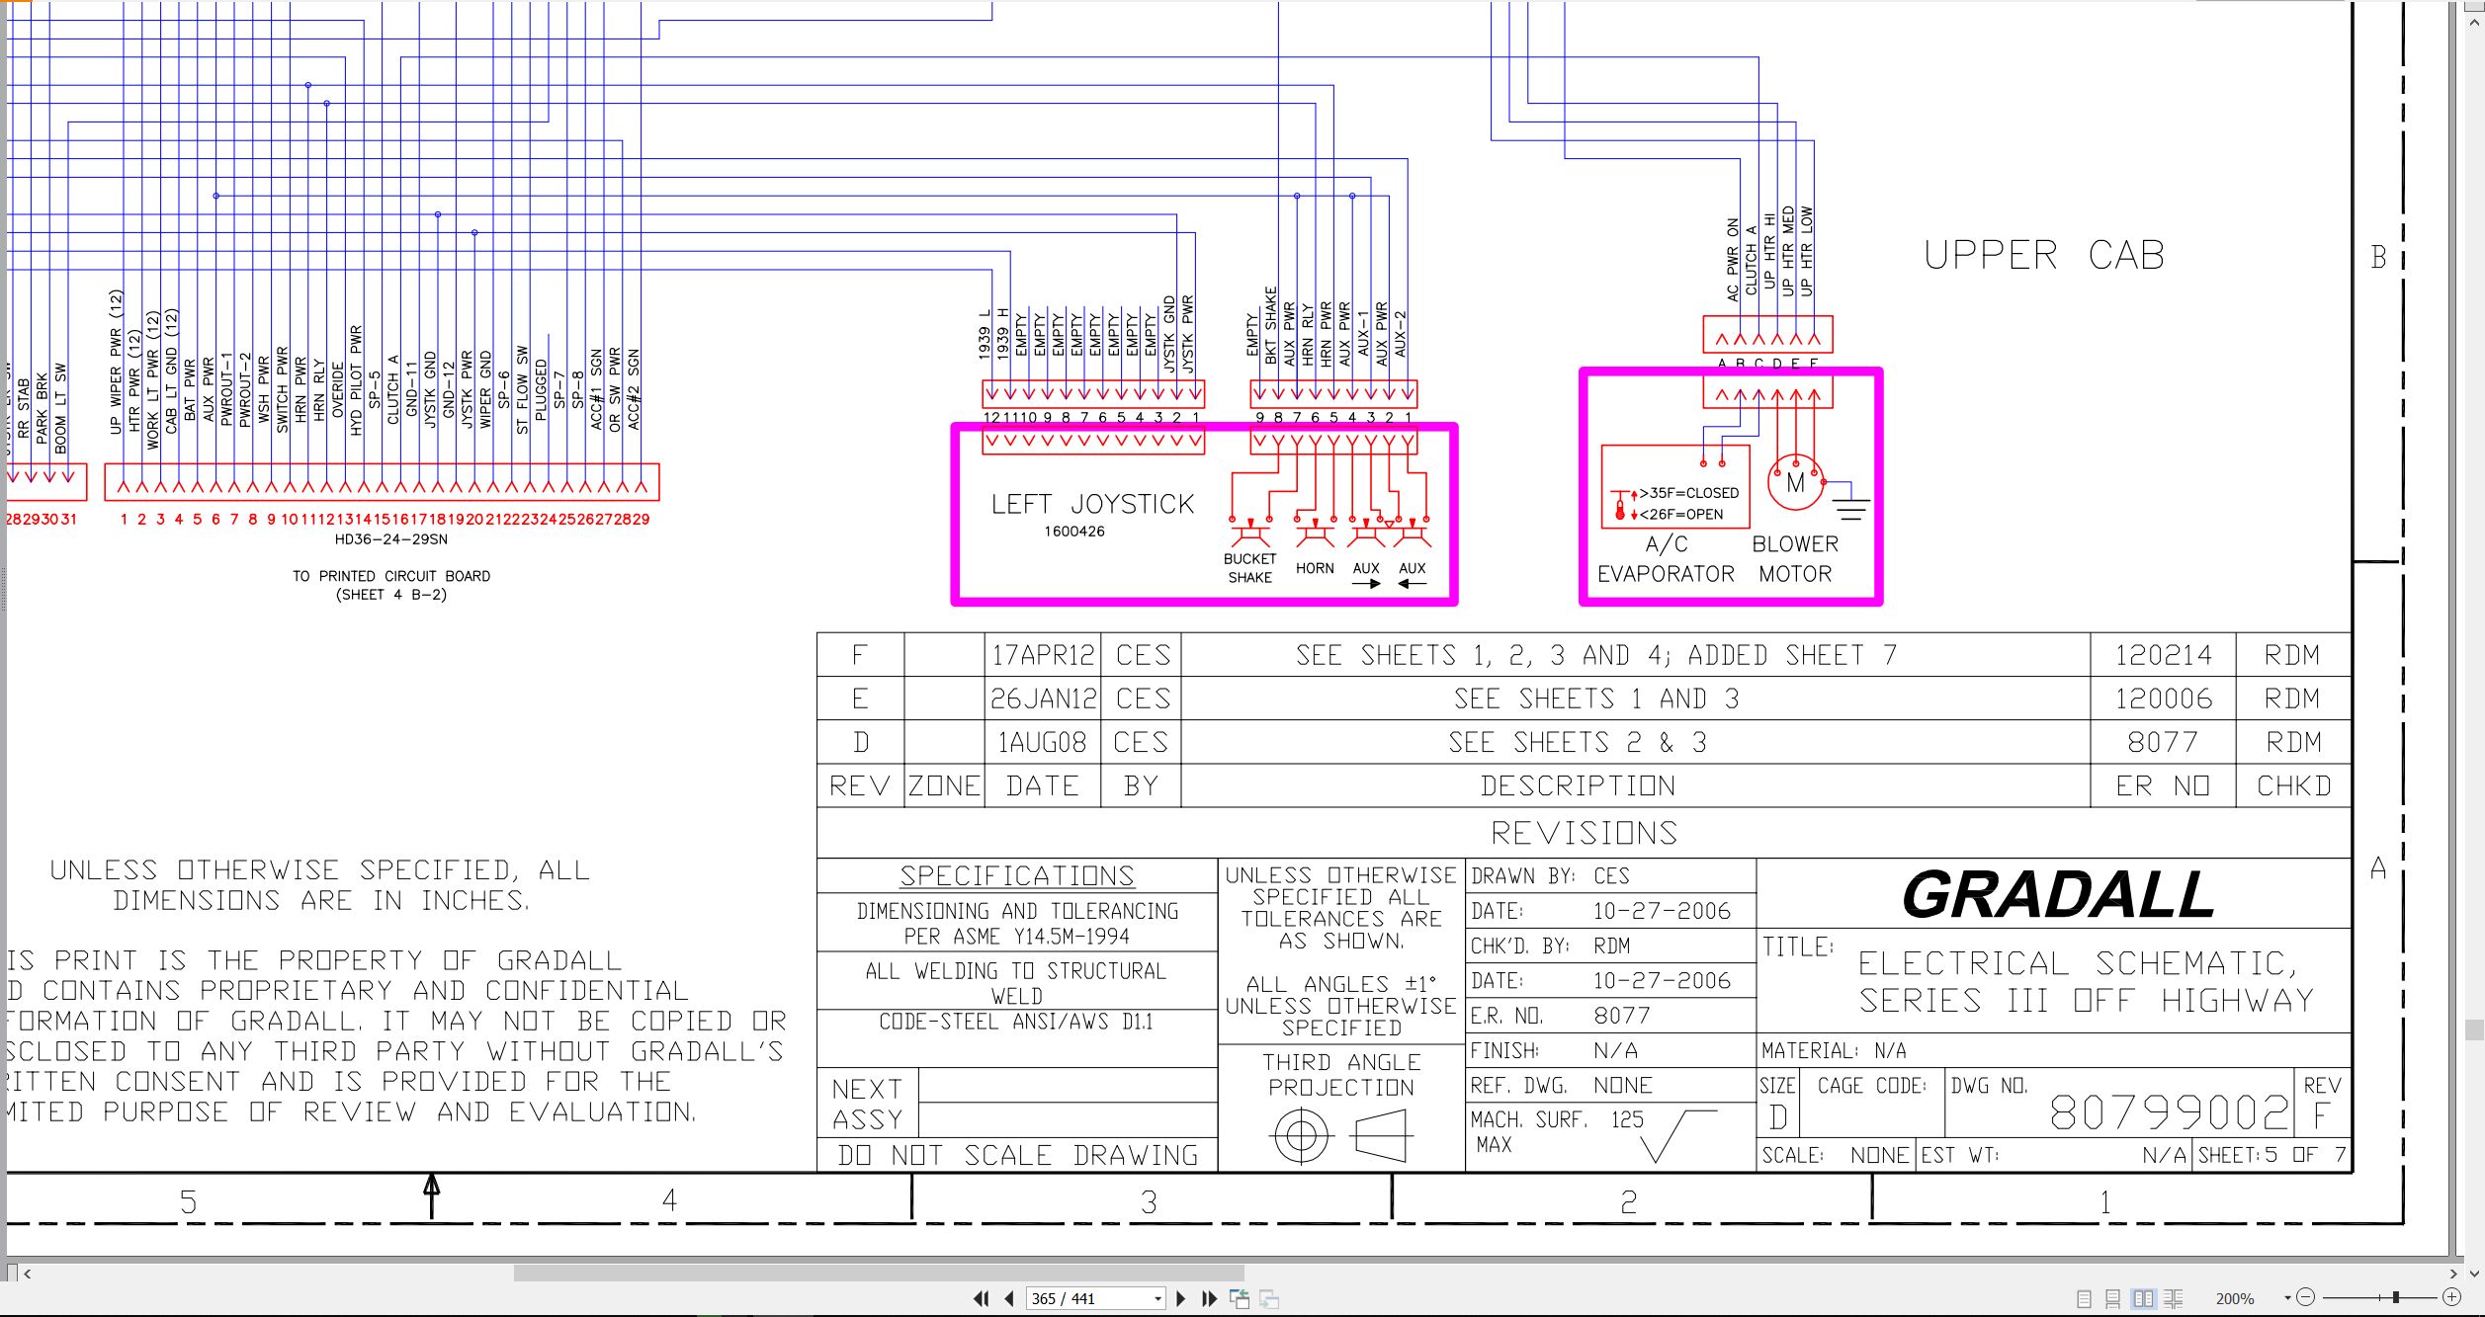
Task: Jump to the last page
Action: pyautogui.click(x=1209, y=1298)
